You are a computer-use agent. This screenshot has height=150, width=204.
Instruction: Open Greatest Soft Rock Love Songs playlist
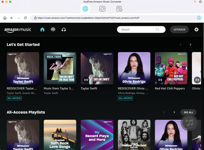point(60,135)
